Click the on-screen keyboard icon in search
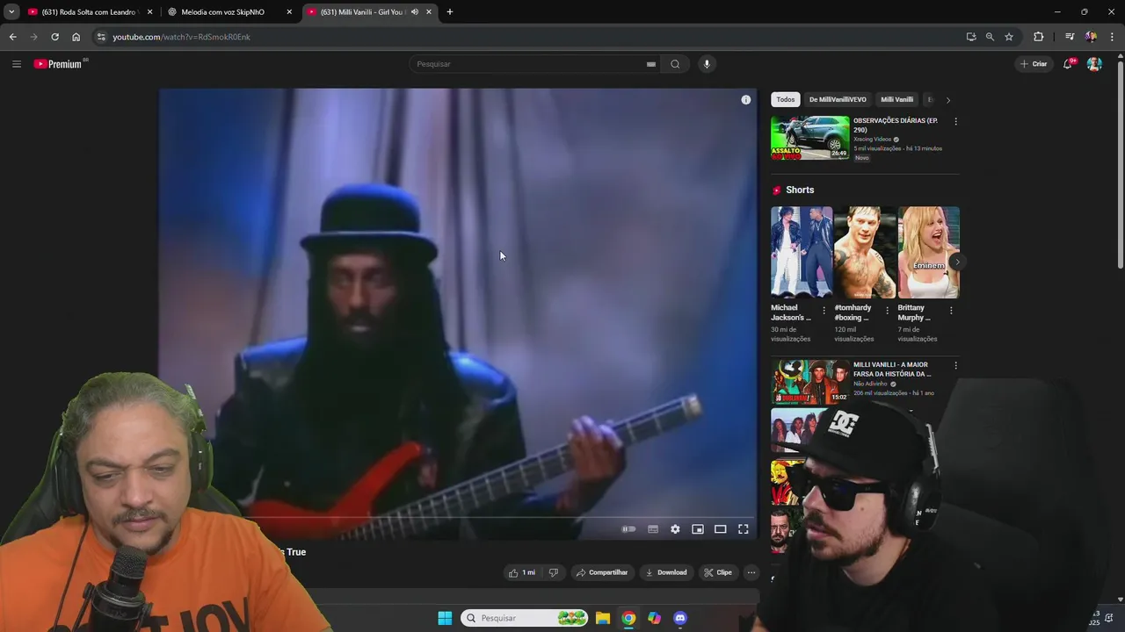The width and height of the screenshot is (1125, 632). [x=650, y=64]
